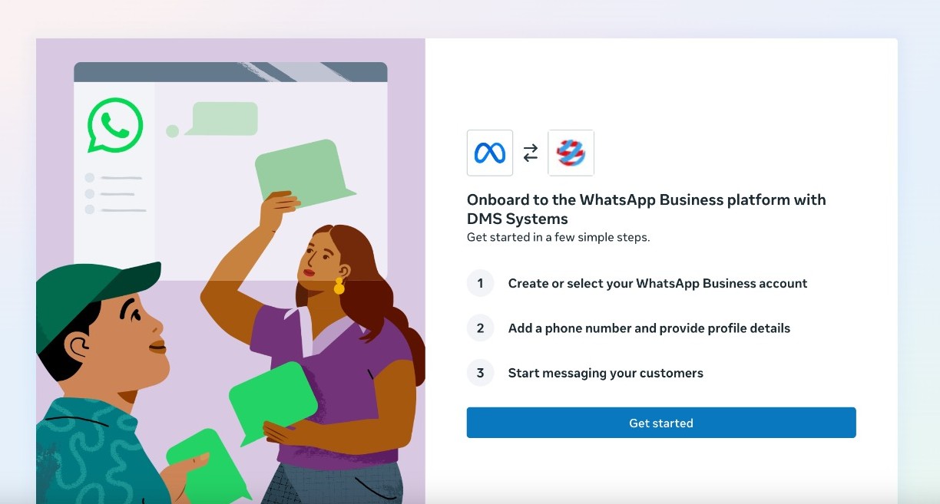This screenshot has width=940, height=504.
Task: Click the 'Onboard to the WhatsApp Business platform' heading
Action: pos(647,209)
